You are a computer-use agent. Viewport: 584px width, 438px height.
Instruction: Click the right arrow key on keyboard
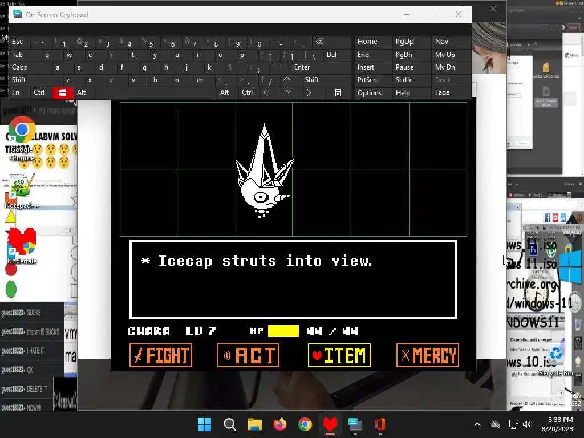click(309, 93)
